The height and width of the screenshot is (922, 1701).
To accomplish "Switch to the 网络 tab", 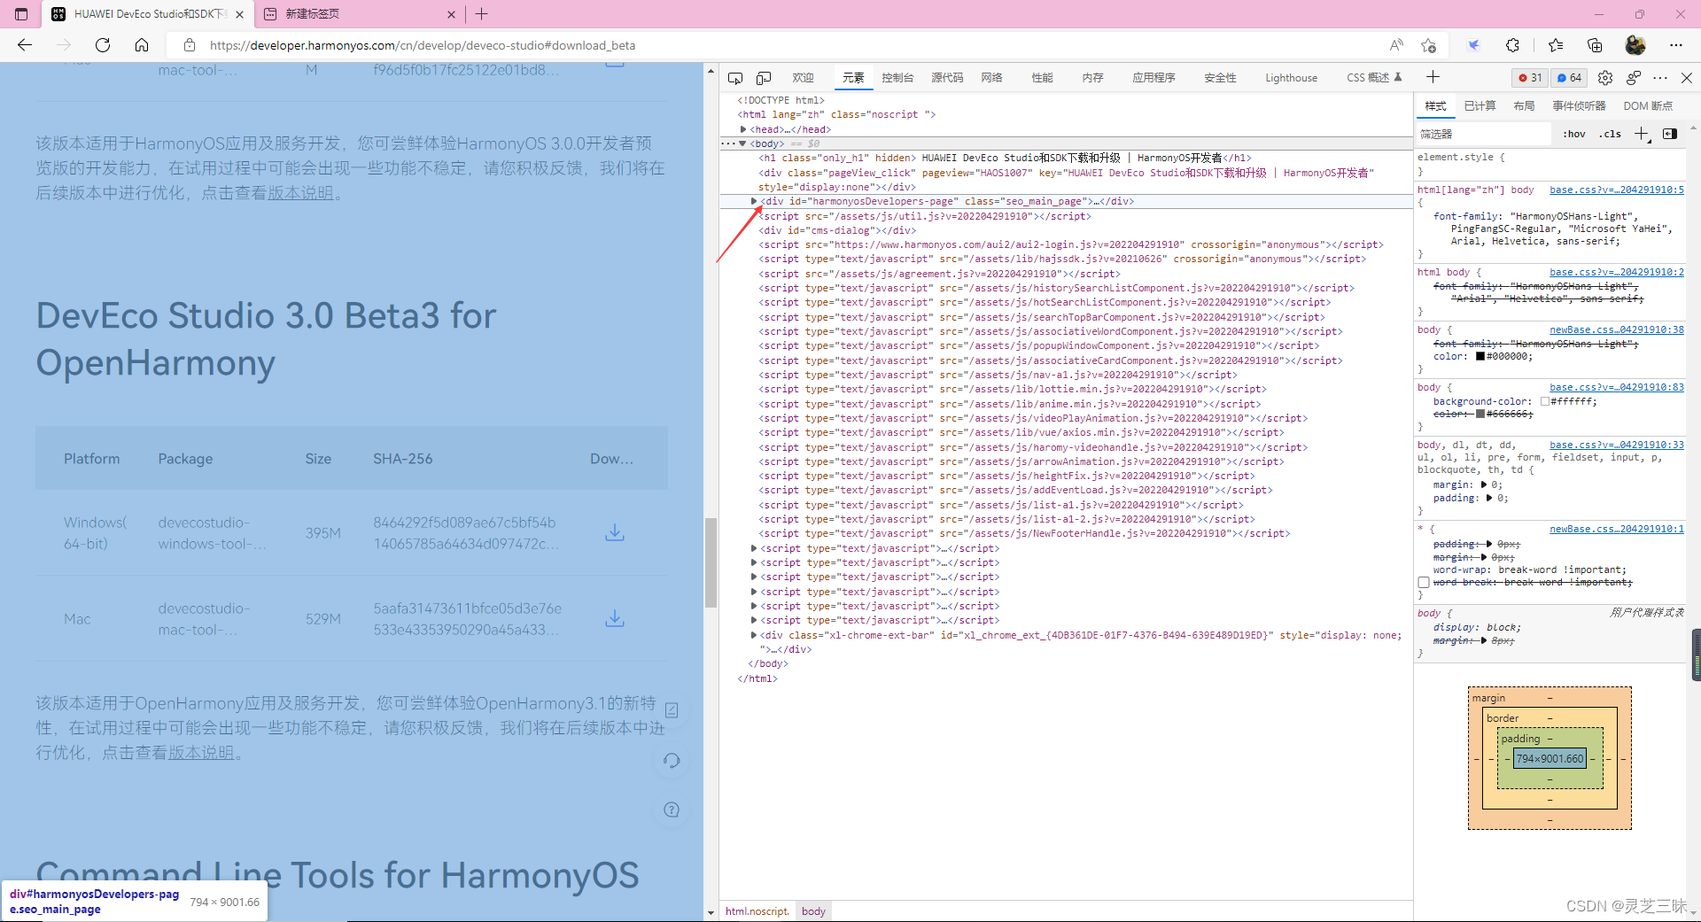I will [991, 78].
